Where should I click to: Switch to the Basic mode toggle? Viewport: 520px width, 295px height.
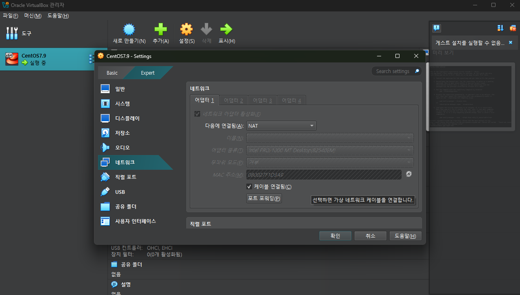point(112,73)
